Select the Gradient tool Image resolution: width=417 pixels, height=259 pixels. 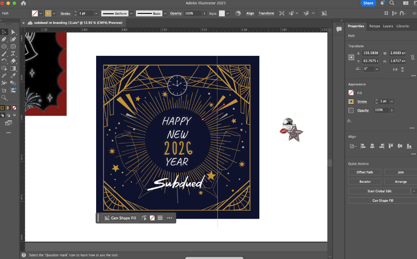click(x=13, y=68)
